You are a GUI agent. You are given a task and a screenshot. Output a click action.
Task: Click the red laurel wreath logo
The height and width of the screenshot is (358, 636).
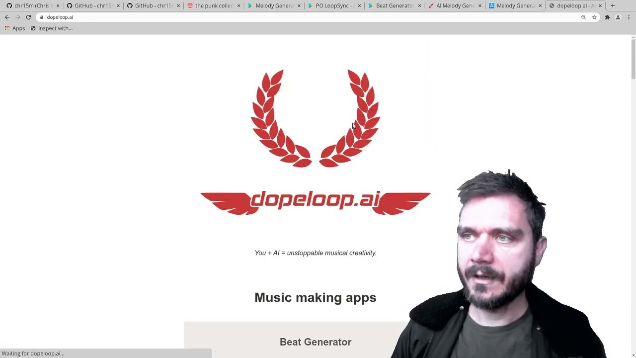point(316,118)
